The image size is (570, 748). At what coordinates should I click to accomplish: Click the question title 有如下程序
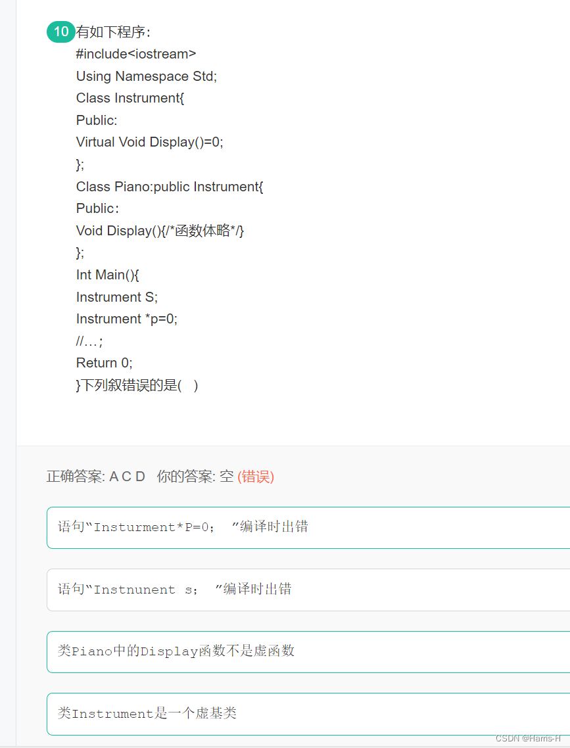pos(113,32)
